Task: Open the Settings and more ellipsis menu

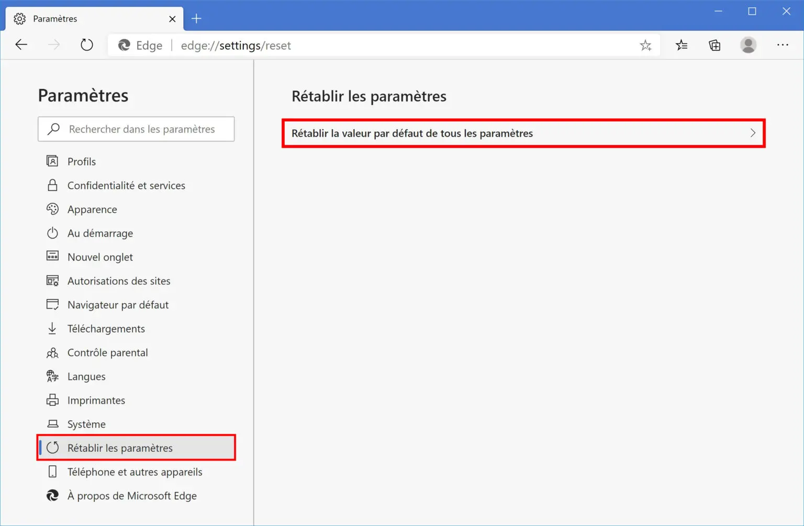Action: click(783, 45)
